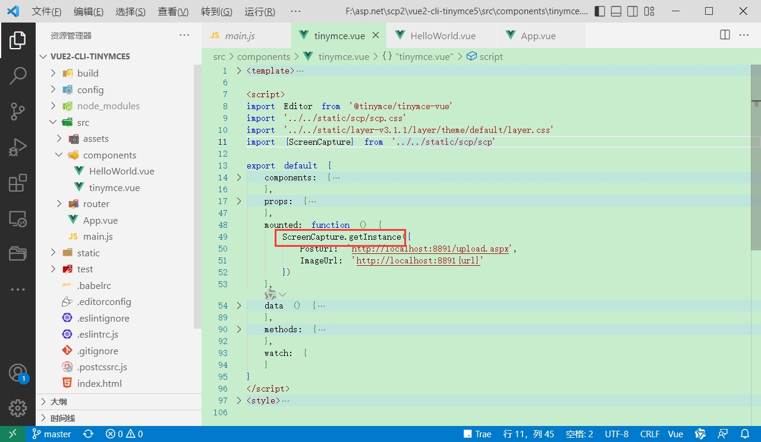Open the 转到(G) menu
The width and height of the screenshot is (761, 442).
point(216,12)
